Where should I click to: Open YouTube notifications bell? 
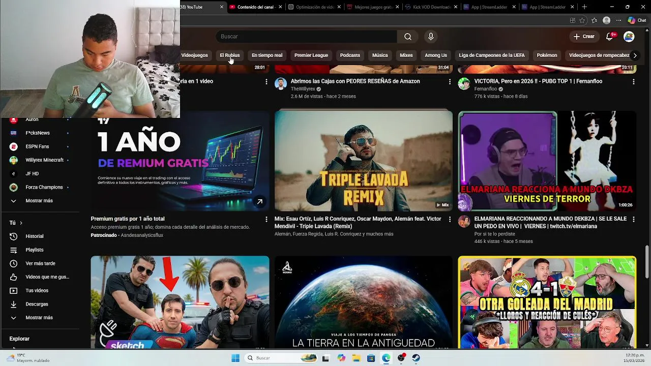(610, 37)
